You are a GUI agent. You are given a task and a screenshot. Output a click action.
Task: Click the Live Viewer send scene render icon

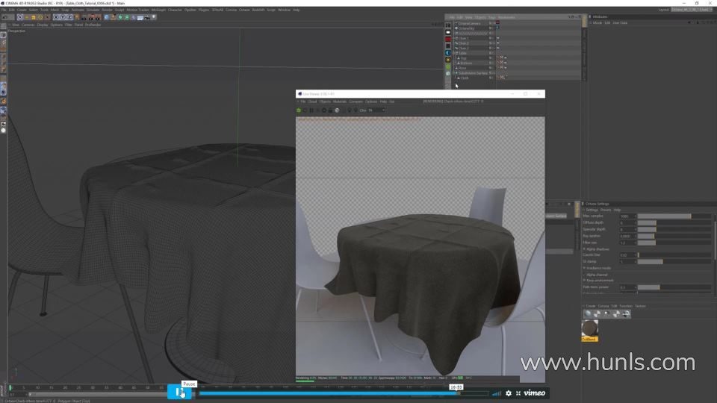click(x=299, y=110)
